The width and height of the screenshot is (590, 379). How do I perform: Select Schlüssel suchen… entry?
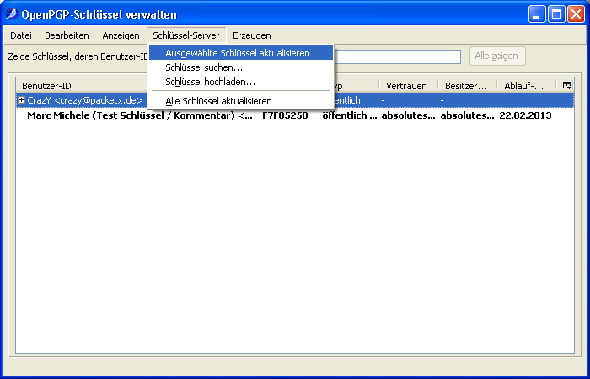(x=241, y=67)
